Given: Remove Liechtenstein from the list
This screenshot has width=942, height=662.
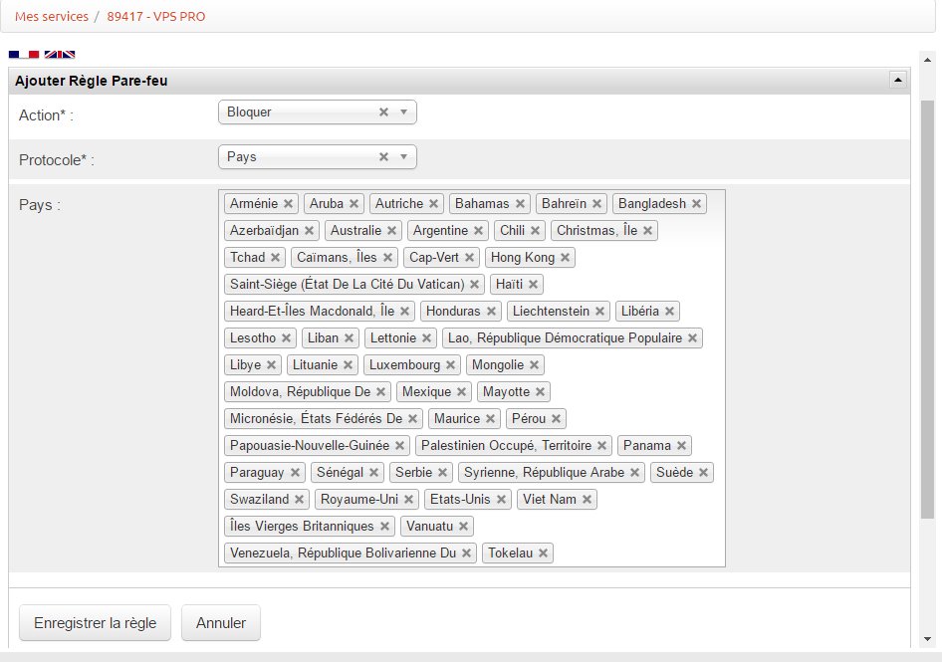Looking at the screenshot, I should (x=600, y=312).
